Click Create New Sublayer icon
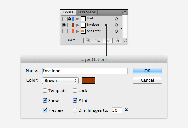The image size is (188, 128). coord(98,40)
